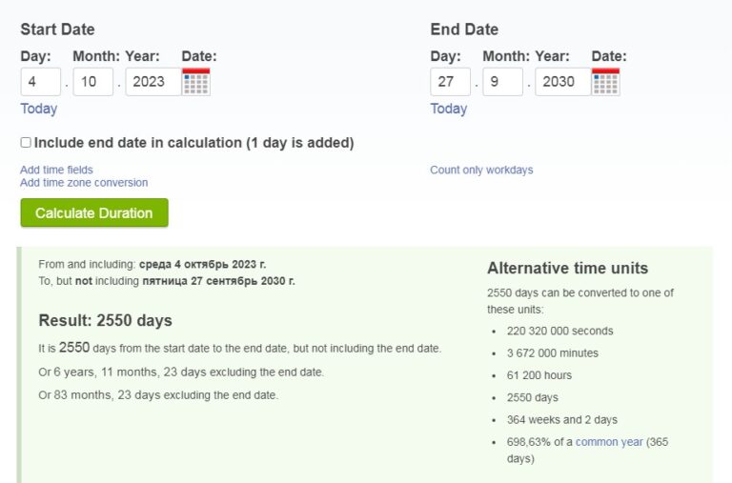
Task: Open the End Date calendar picker icon
Action: click(605, 82)
